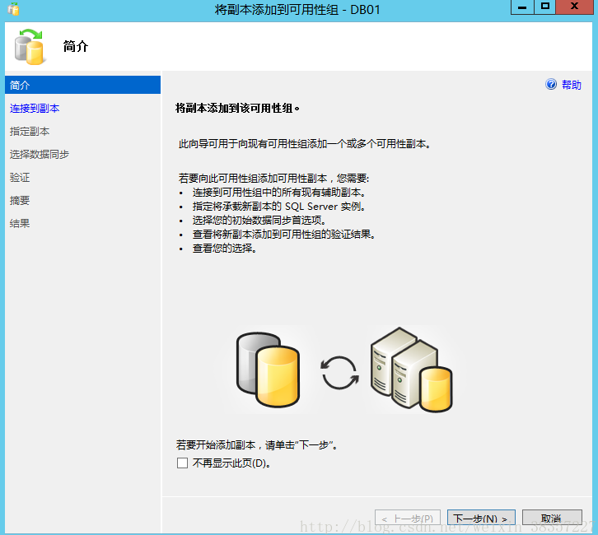Click the 取消 cancel button

552,519
